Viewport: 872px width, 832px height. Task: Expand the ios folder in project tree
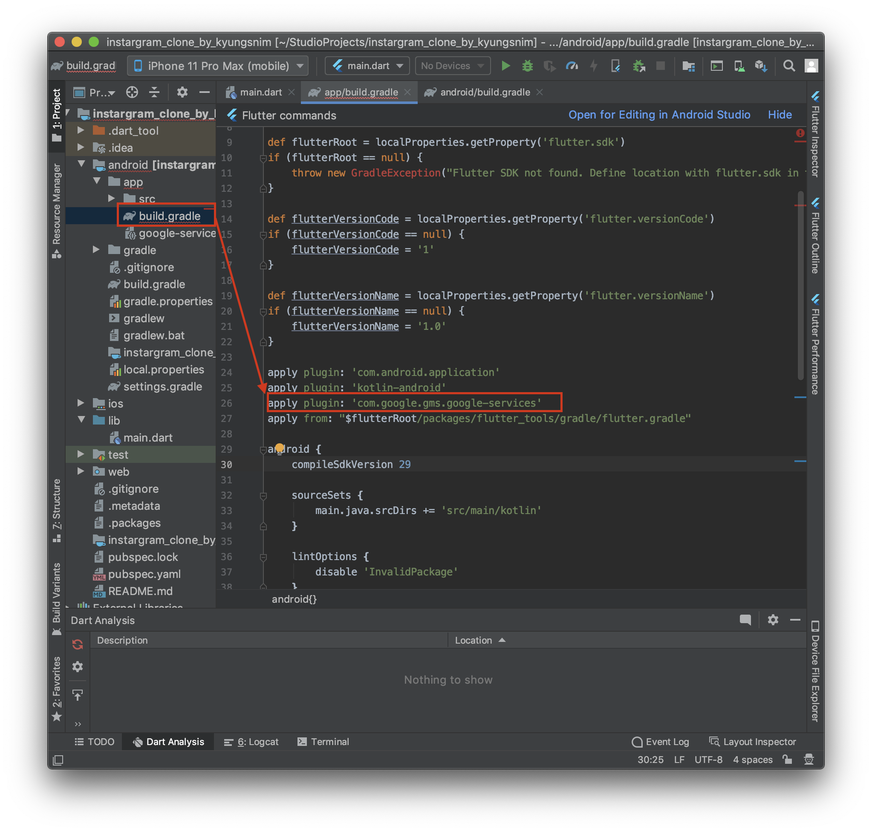81,403
